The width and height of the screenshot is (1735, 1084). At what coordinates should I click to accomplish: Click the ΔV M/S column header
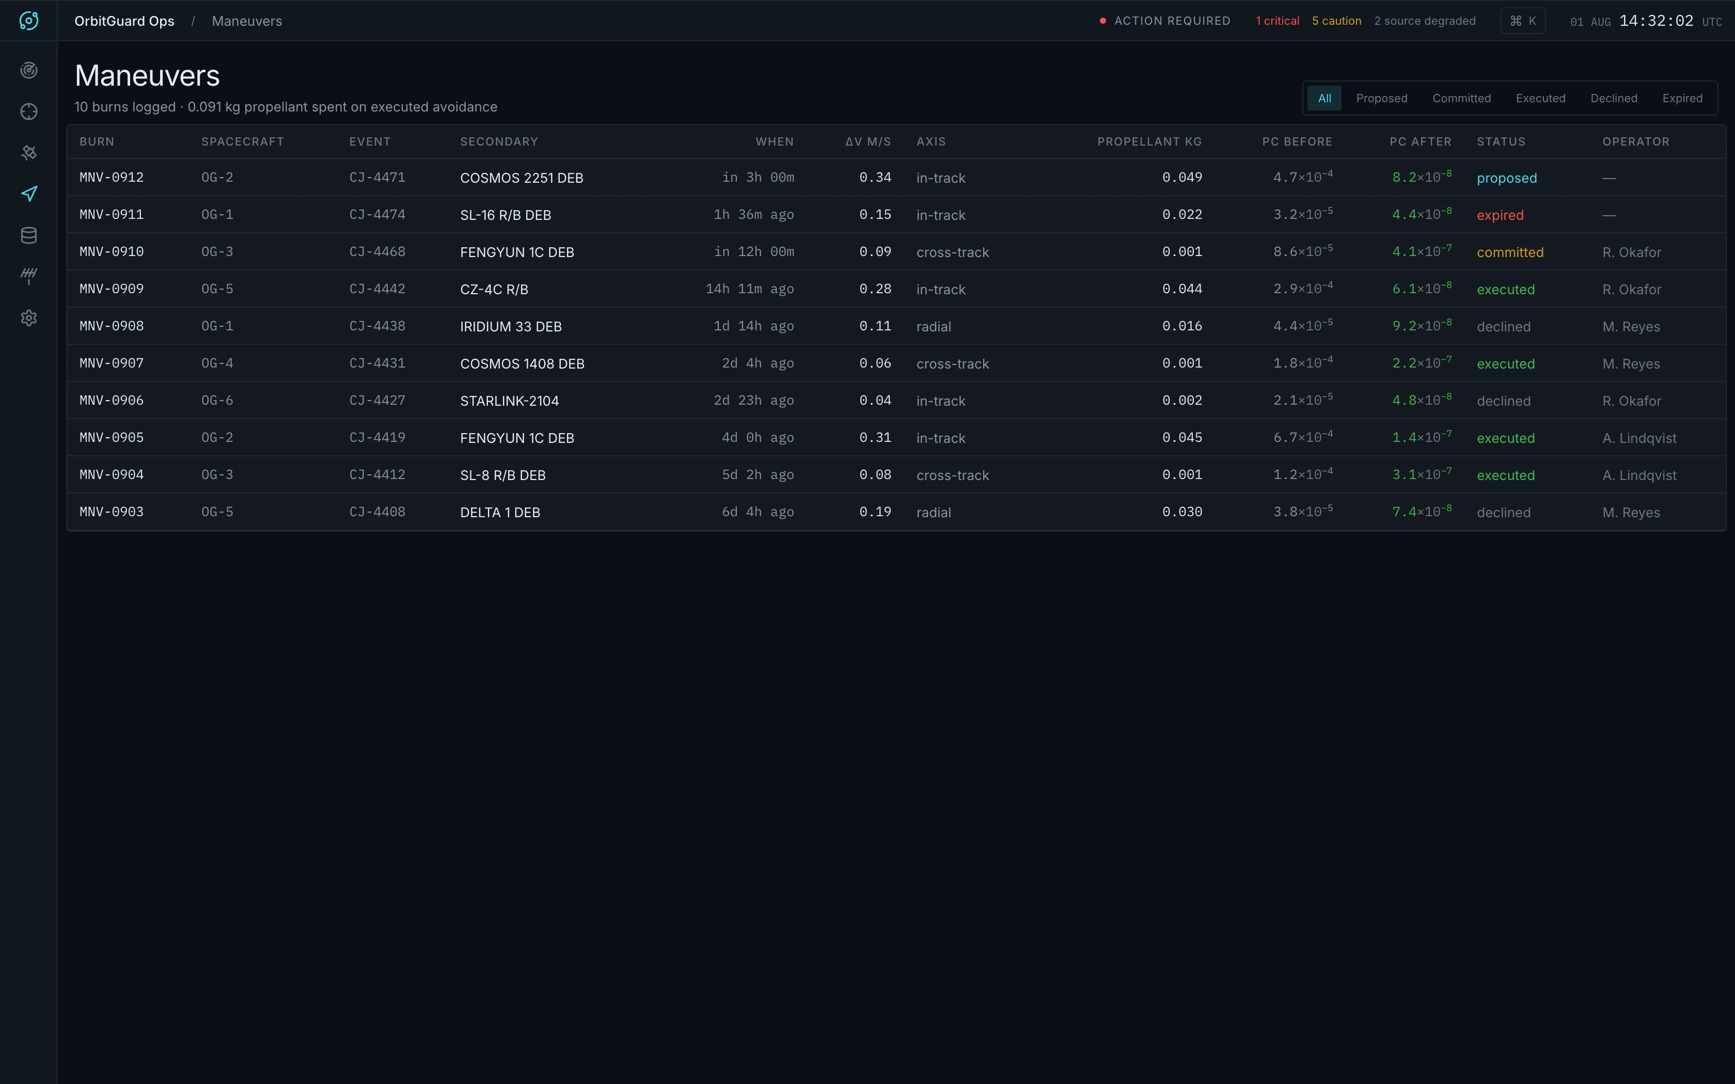(868, 142)
